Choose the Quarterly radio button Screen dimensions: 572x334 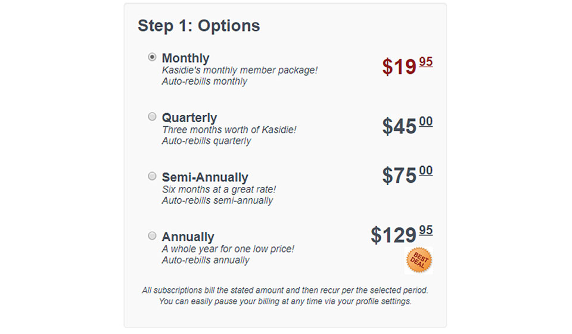(x=152, y=117)
